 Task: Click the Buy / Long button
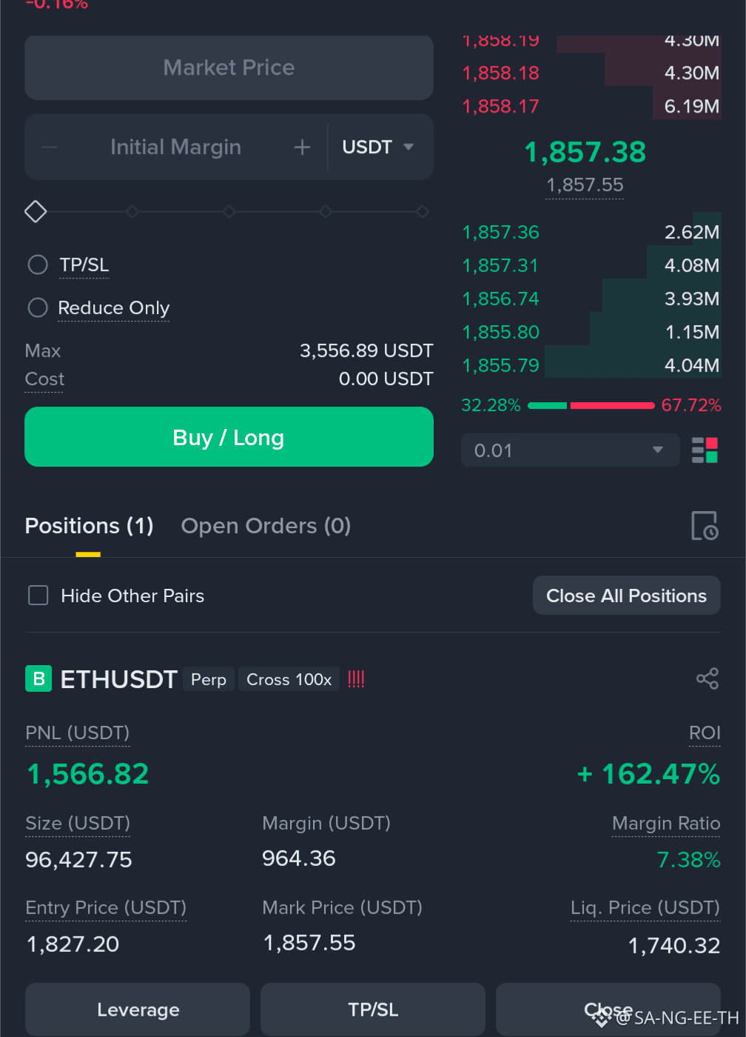229,437
